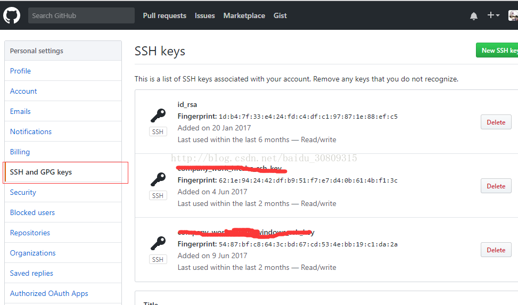The image size is (518, 305).
Task: Delete the id_rsa SSH key
Action: click(496, 122)
